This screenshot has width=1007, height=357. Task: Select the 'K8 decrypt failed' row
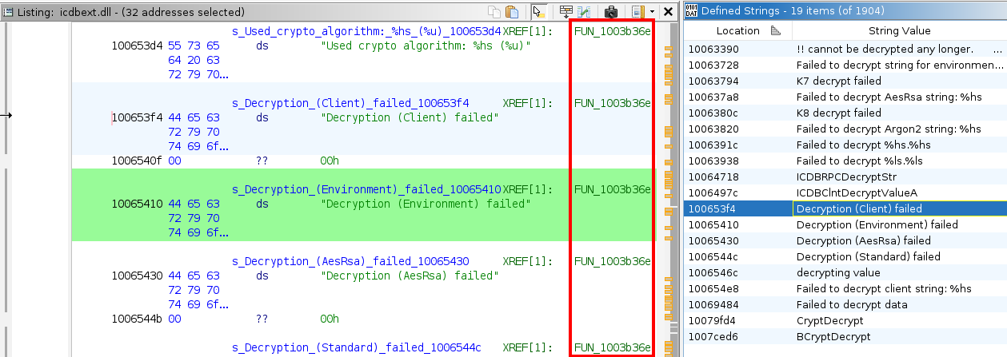[x=845, y=113]
